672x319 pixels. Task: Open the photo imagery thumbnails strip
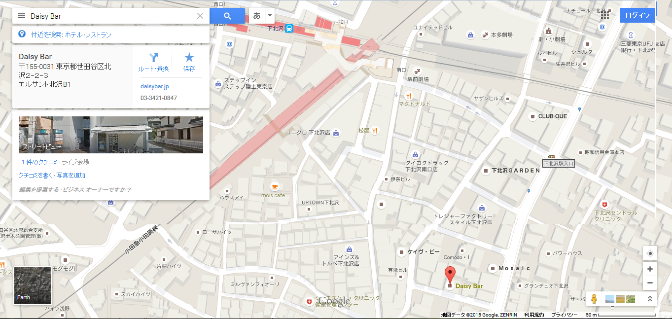pos(619,298)
